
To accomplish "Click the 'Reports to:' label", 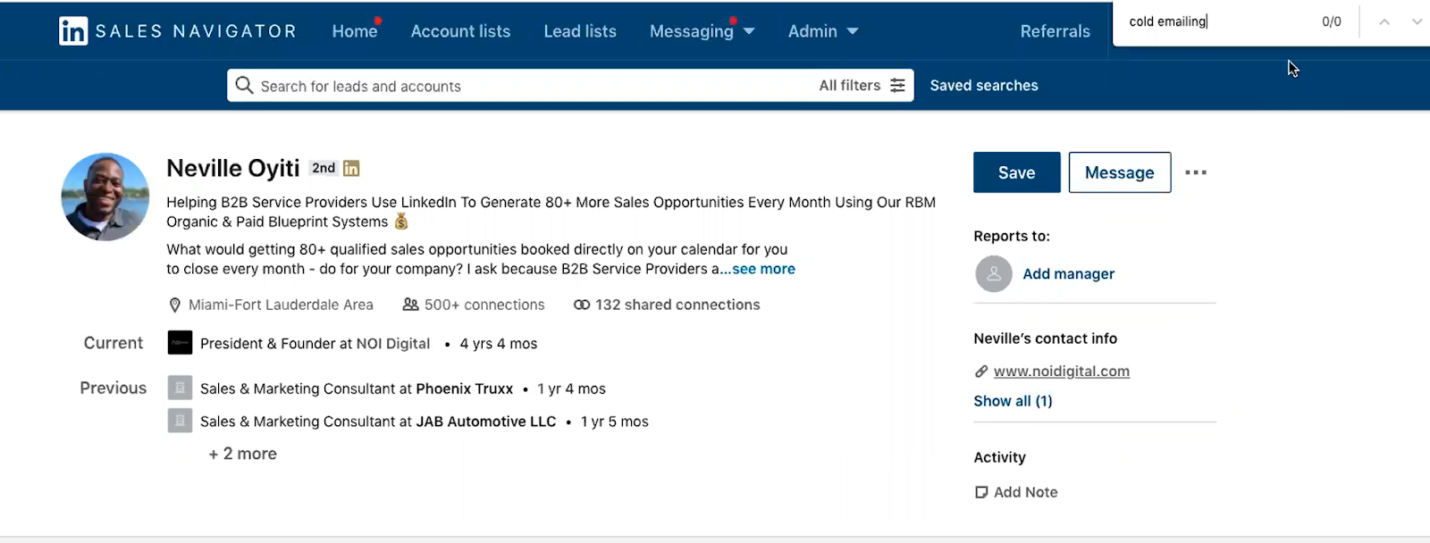I will 1012,236.
